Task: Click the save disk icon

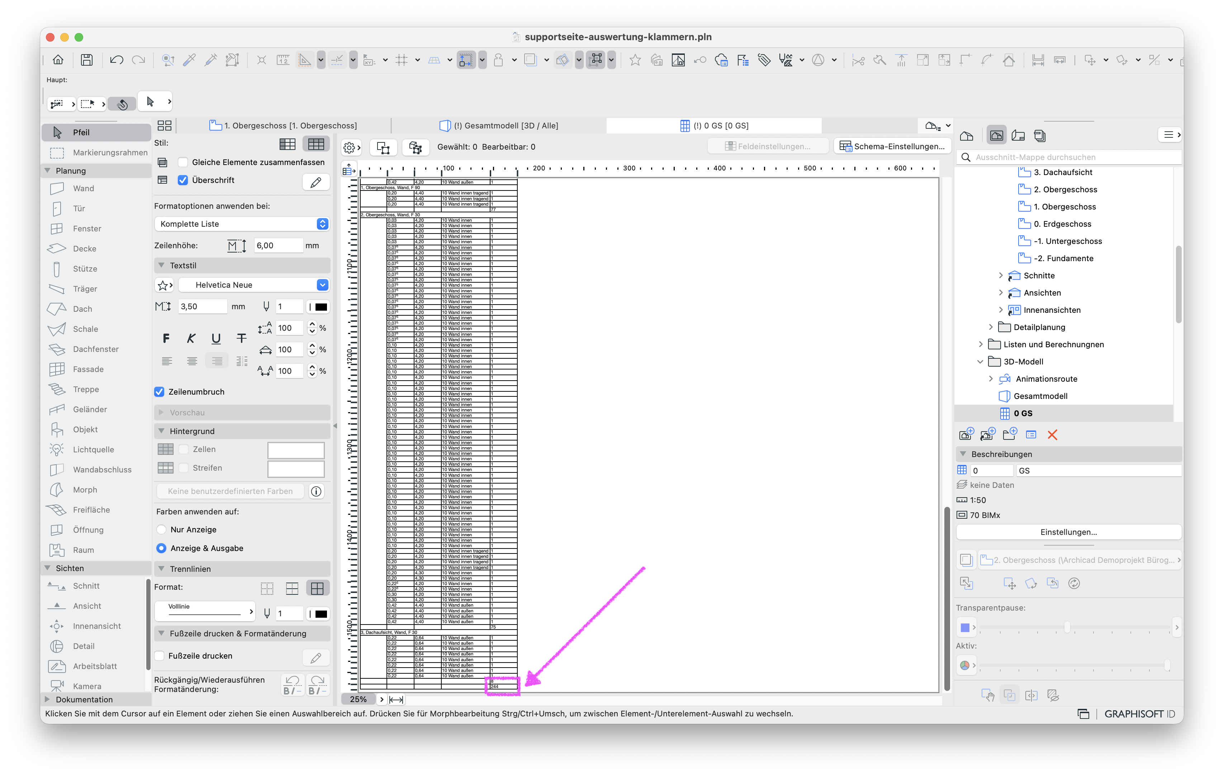Action: coord(87,60)
